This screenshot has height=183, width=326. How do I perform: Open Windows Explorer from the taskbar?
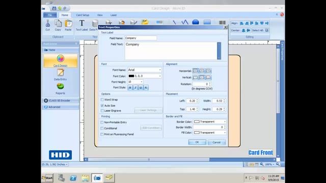85,178
